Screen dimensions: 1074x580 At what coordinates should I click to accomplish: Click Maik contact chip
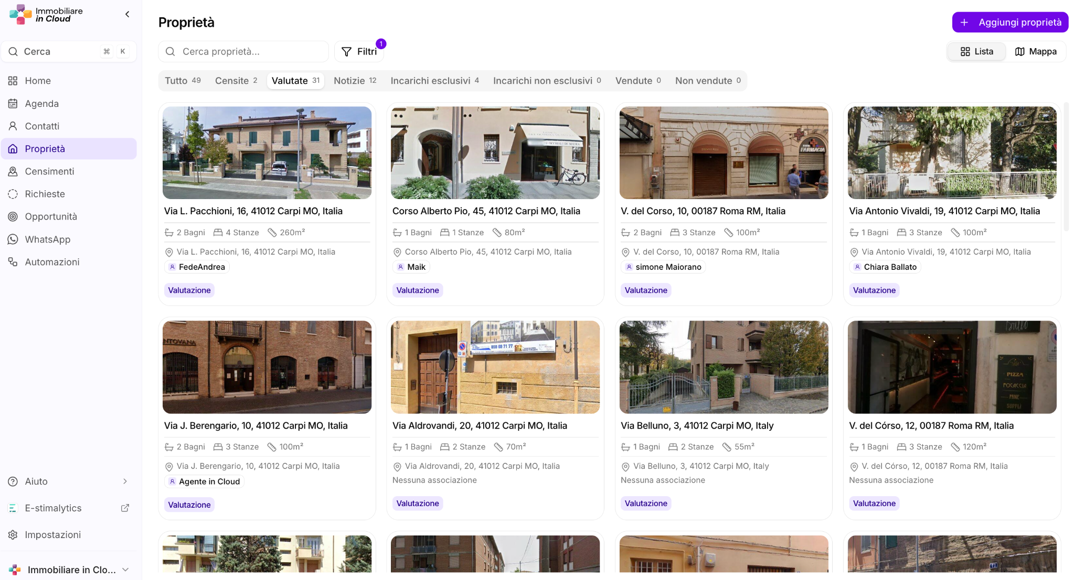click(411, 267)
